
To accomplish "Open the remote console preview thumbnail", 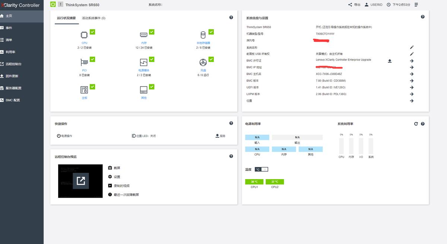I will 80,181.
